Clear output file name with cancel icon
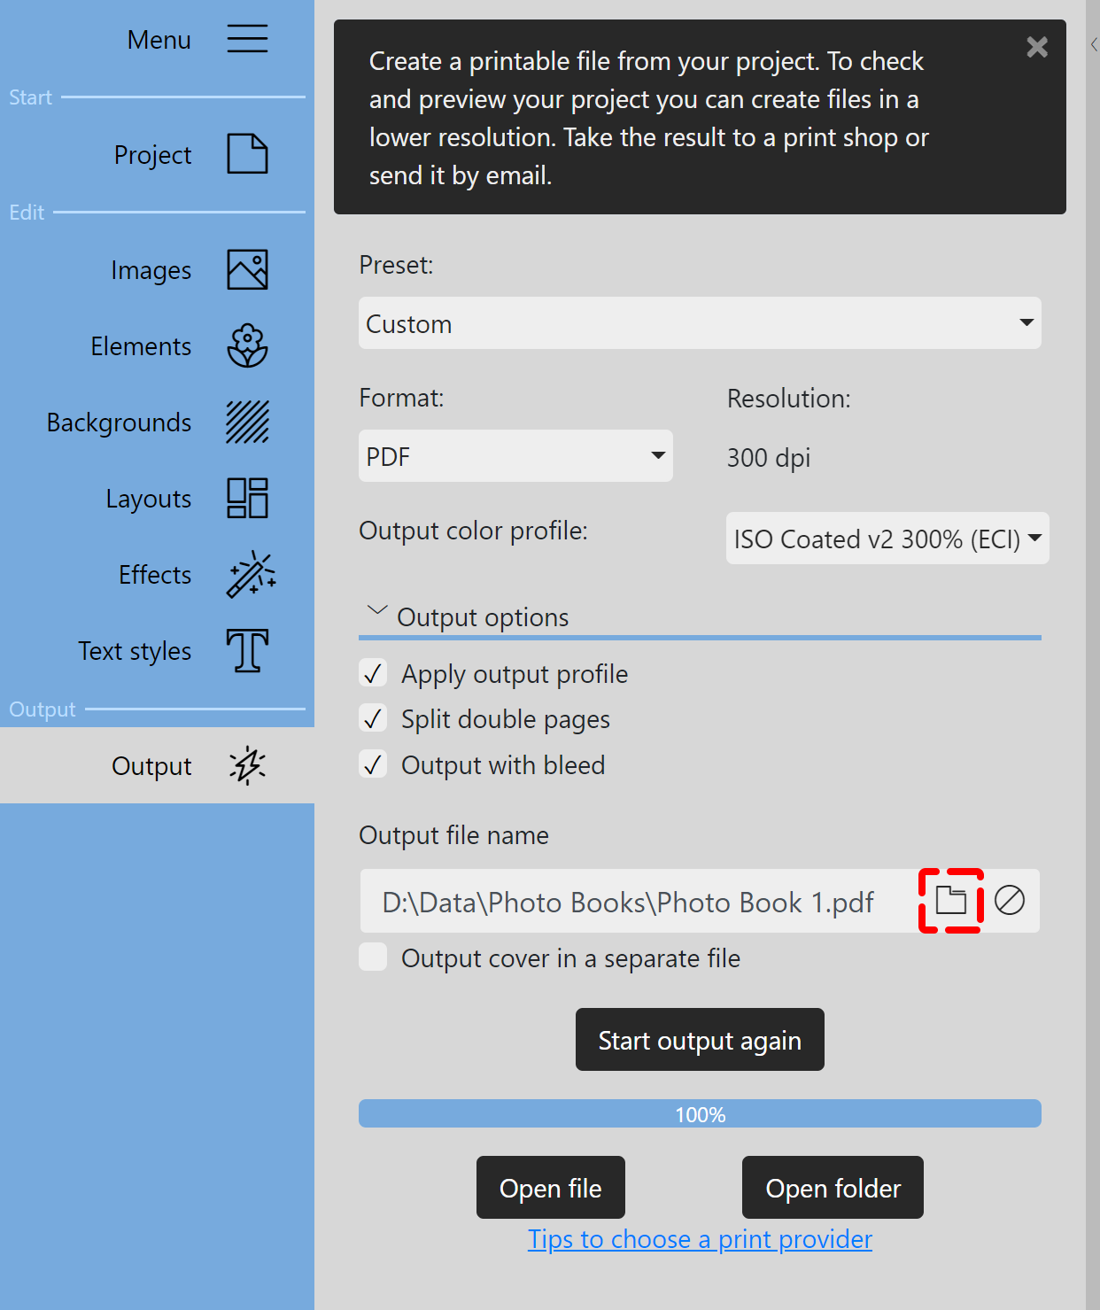The image size is (1100, 1310). [x=1009, y=900]
